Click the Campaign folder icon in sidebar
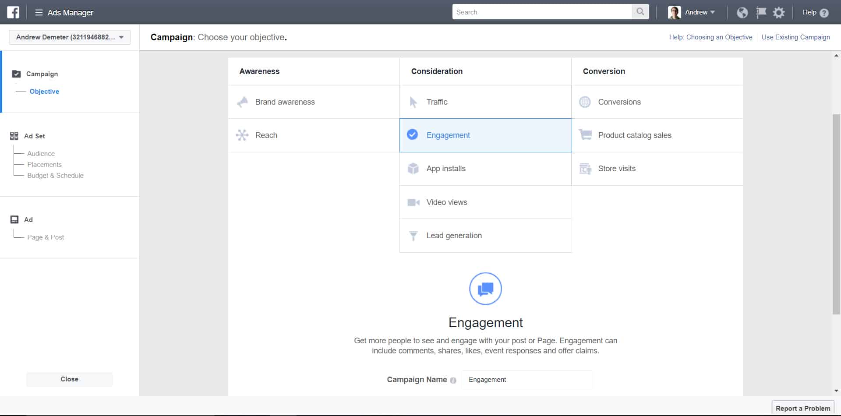This screenshot has height=416, width=841. click(x=17, y=74)
